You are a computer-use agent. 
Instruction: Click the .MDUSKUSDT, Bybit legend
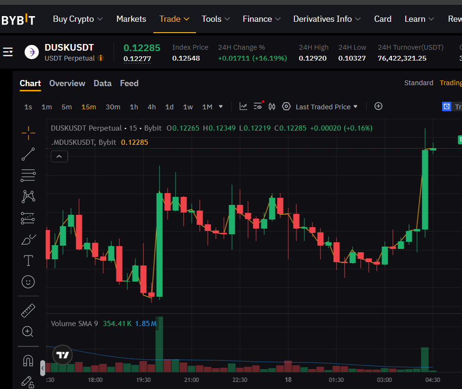[84, 142]
